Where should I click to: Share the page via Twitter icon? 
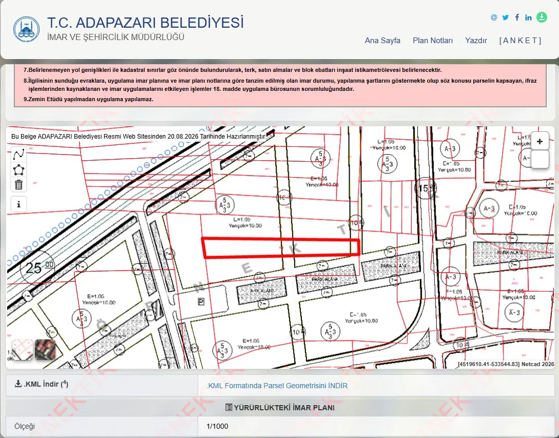pyautogui.click(x=505, y=17)
